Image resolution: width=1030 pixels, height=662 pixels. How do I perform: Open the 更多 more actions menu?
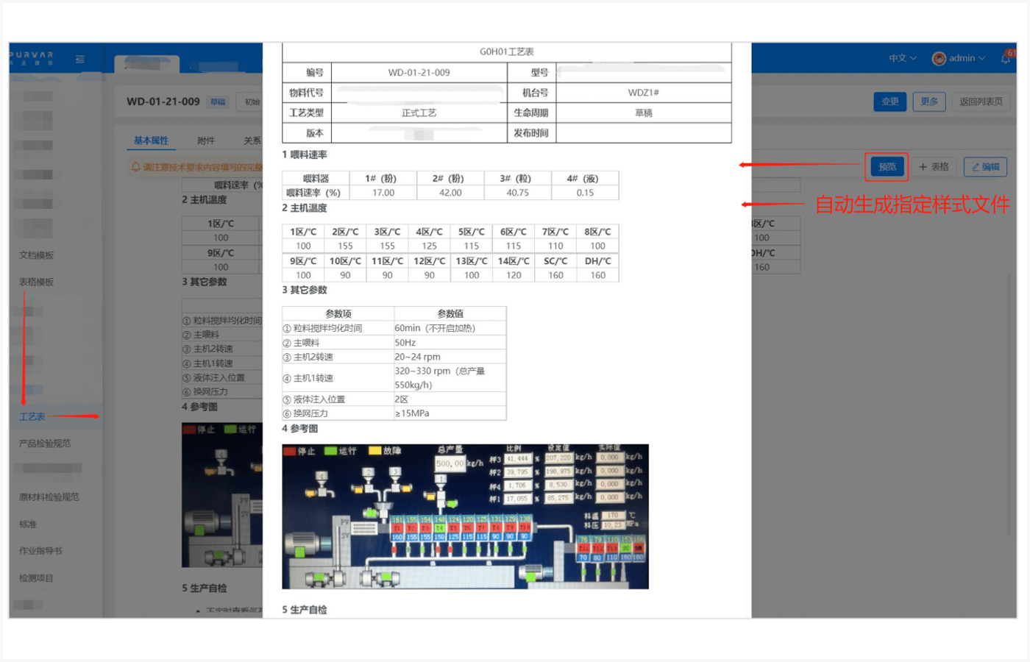click(929, 102)
